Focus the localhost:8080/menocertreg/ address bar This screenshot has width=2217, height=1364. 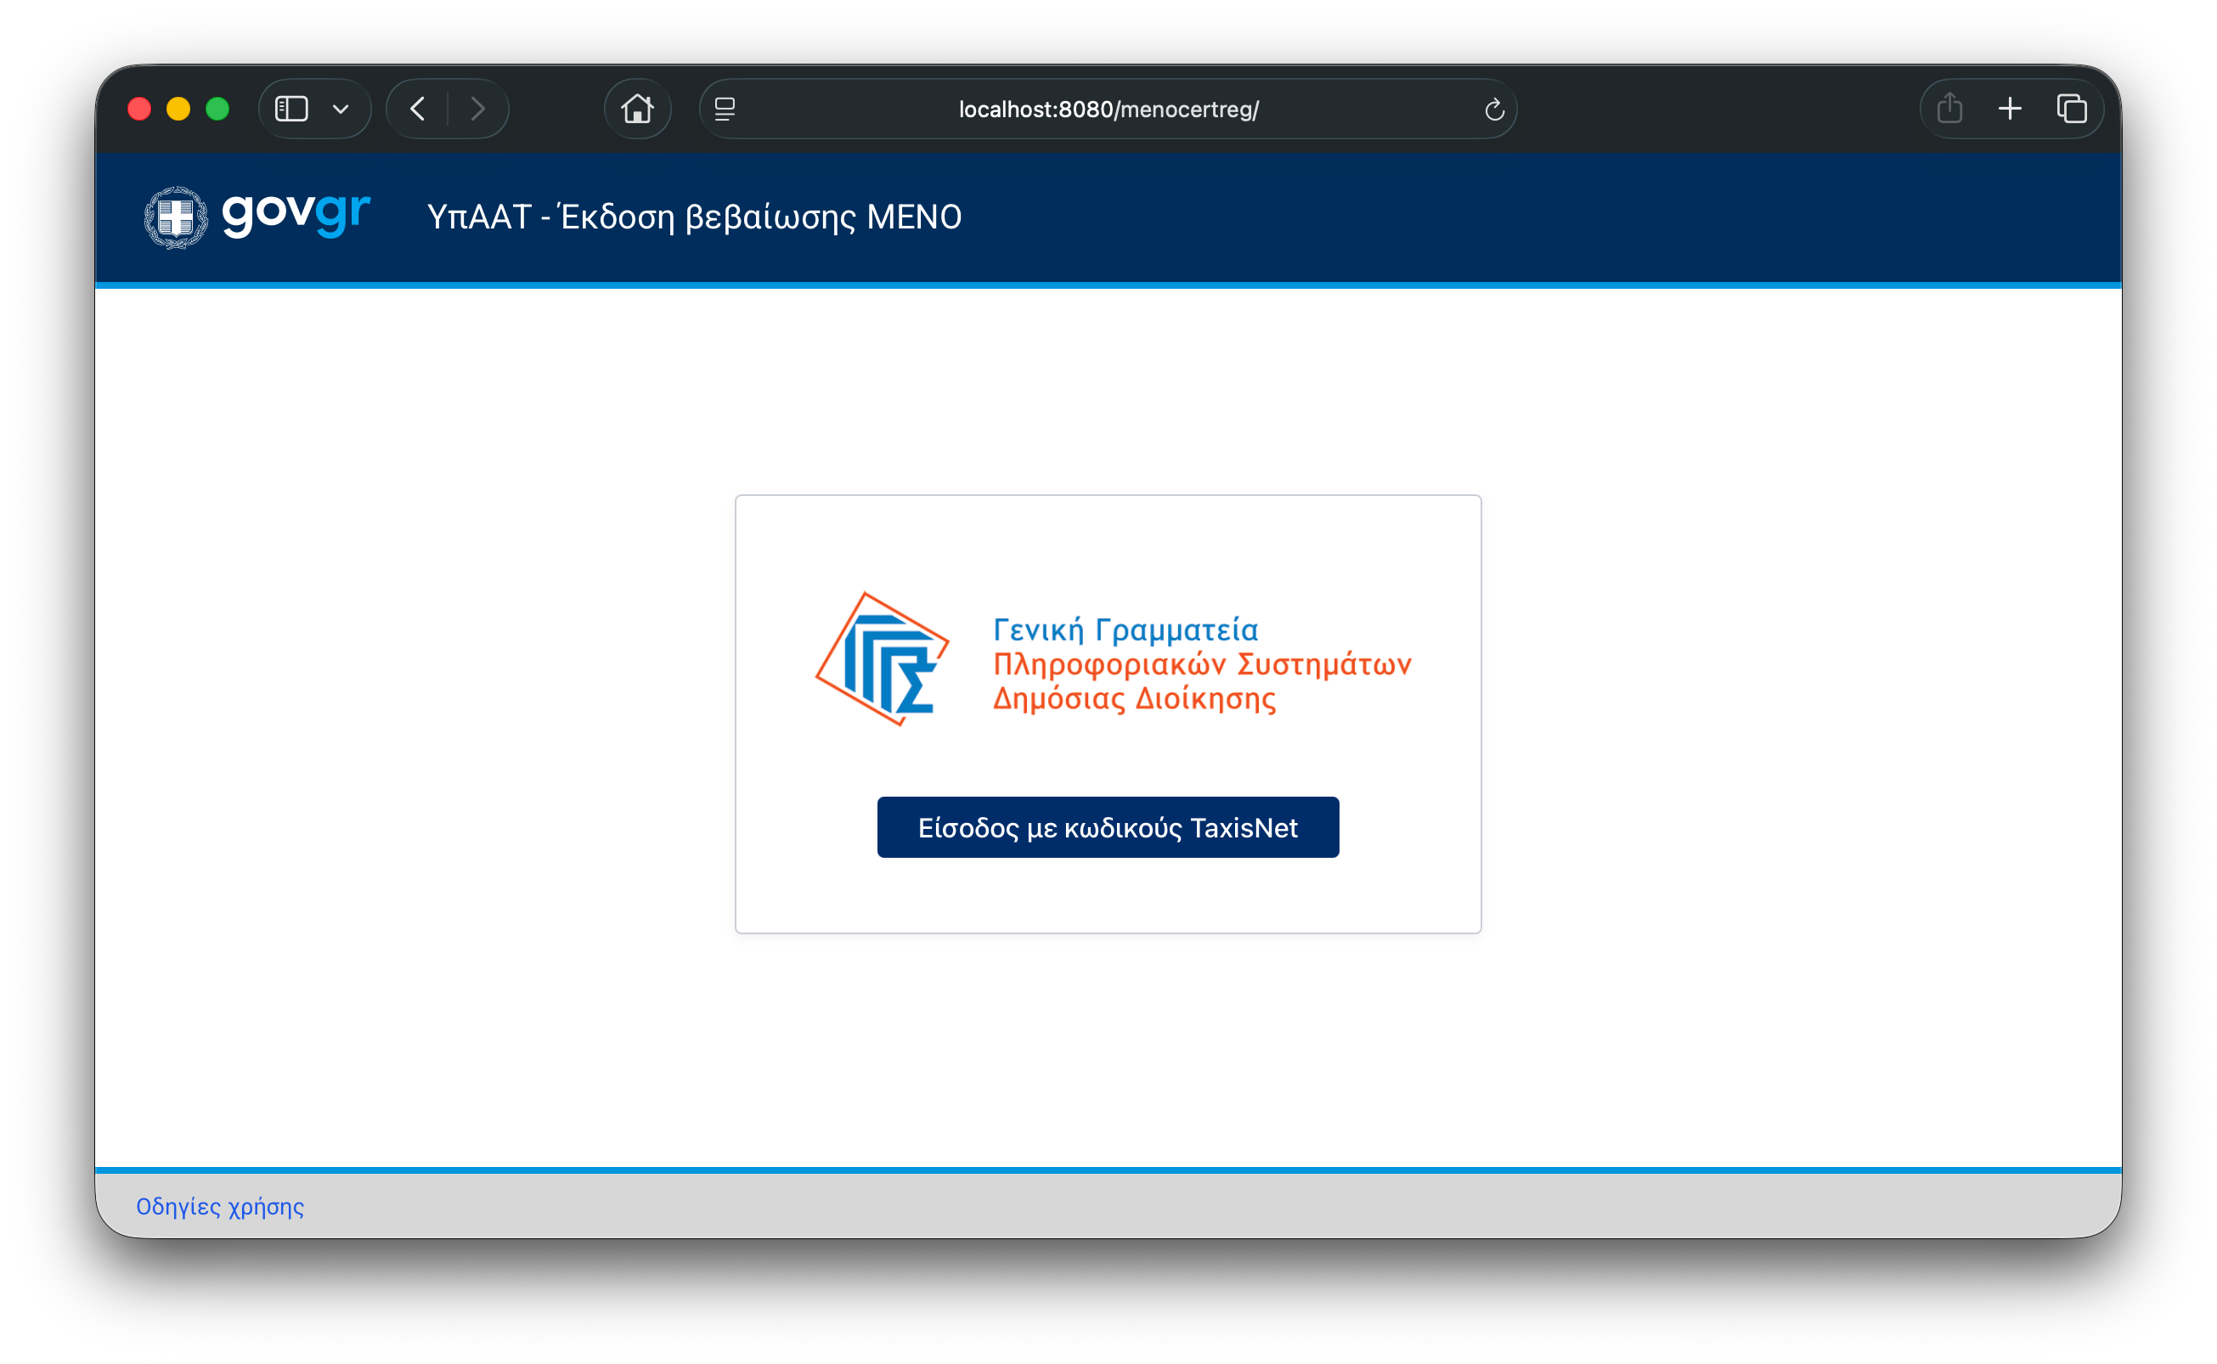pyautogui.click(x=1108, y=110)
